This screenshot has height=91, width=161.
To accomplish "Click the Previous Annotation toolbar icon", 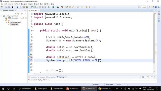I will click(x=82, y=7).
